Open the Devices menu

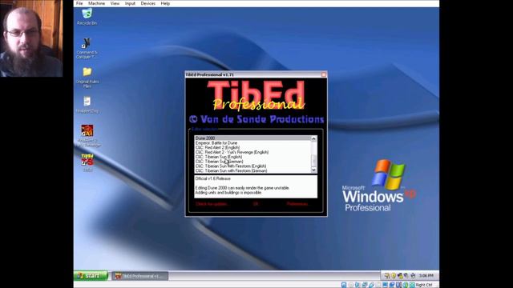(x=147, y=3)
